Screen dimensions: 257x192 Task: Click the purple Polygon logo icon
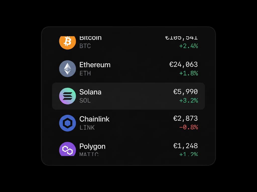(67, 149)
